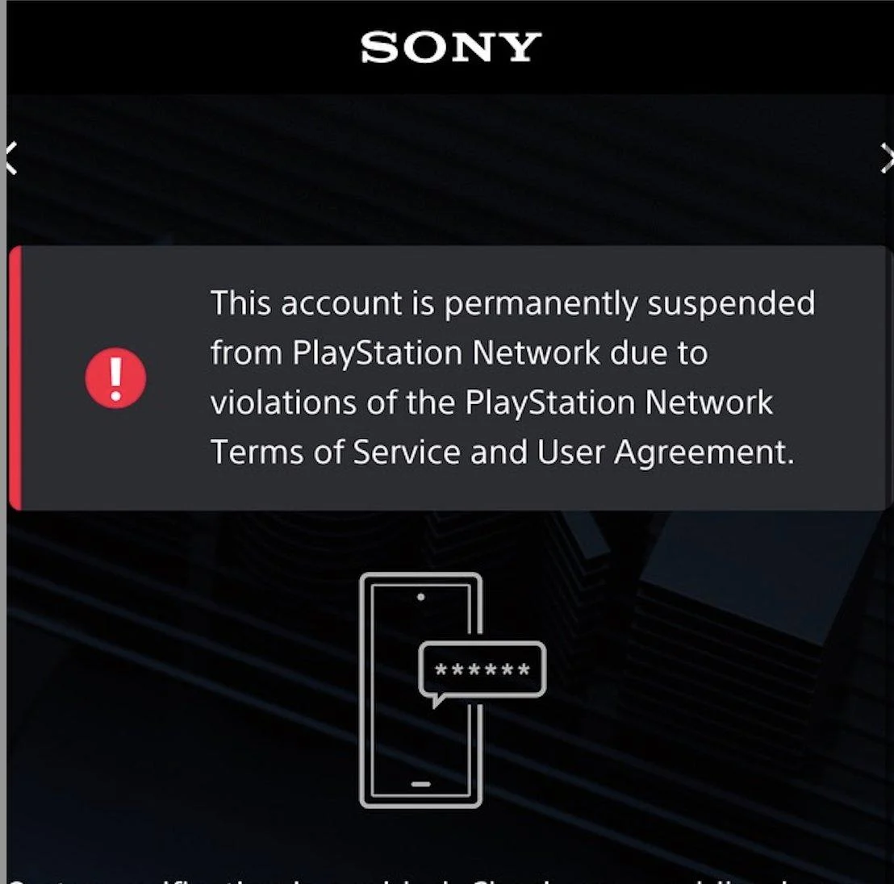Go back with the left chevron arrow
Screen dimensions: 894x884
pos(11,158)
